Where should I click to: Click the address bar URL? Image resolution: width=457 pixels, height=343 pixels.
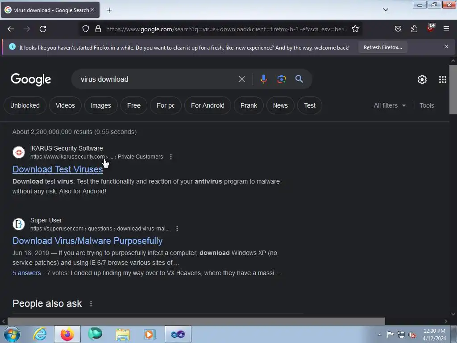click(x=226, y=29)
